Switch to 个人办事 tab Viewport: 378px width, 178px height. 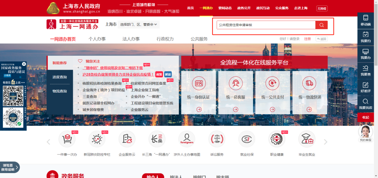click(97, 39)
